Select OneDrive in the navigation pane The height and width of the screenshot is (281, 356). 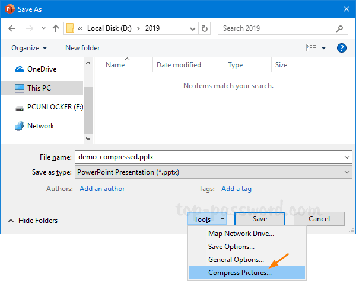[42, 69]
